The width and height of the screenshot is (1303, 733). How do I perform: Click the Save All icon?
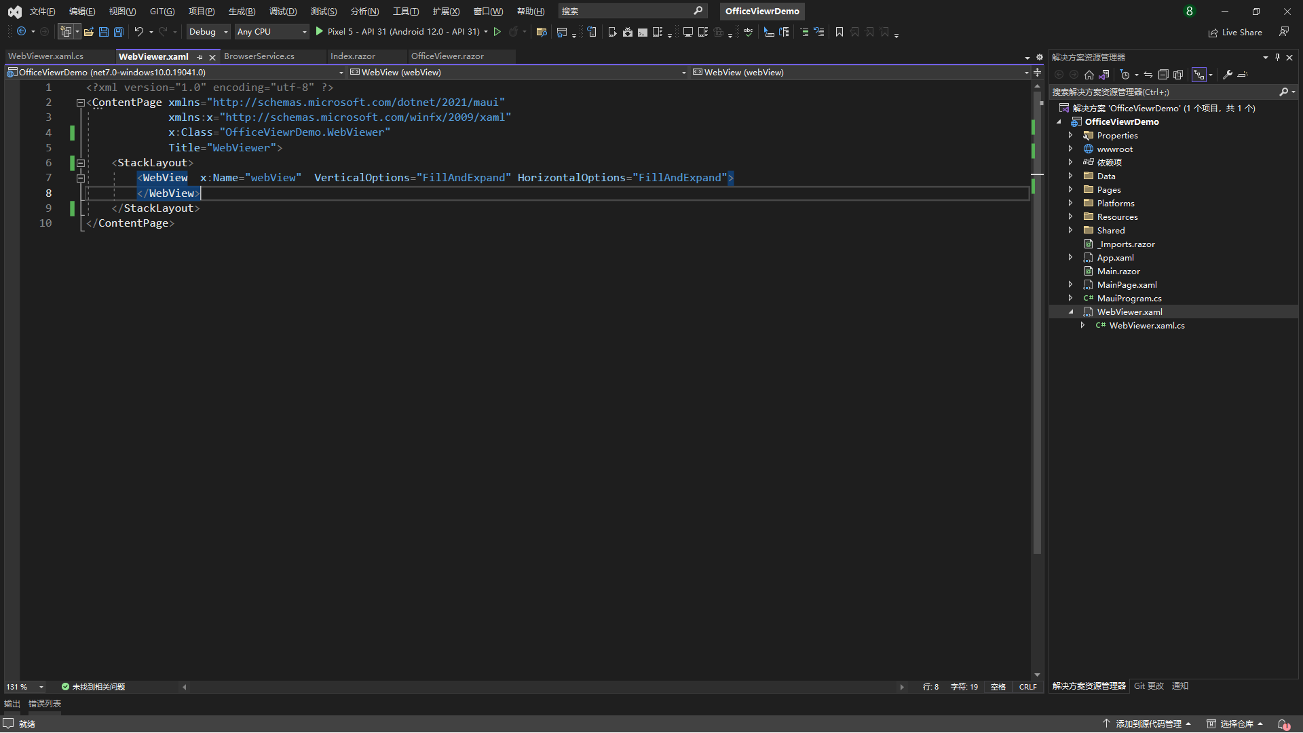click(x=118, y=32)
